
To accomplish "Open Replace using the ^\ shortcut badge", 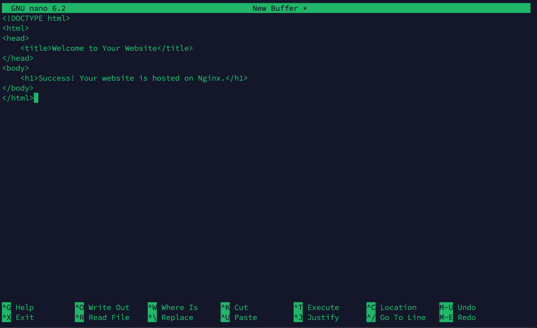I will pyautogui.click(x=152, y=318).
